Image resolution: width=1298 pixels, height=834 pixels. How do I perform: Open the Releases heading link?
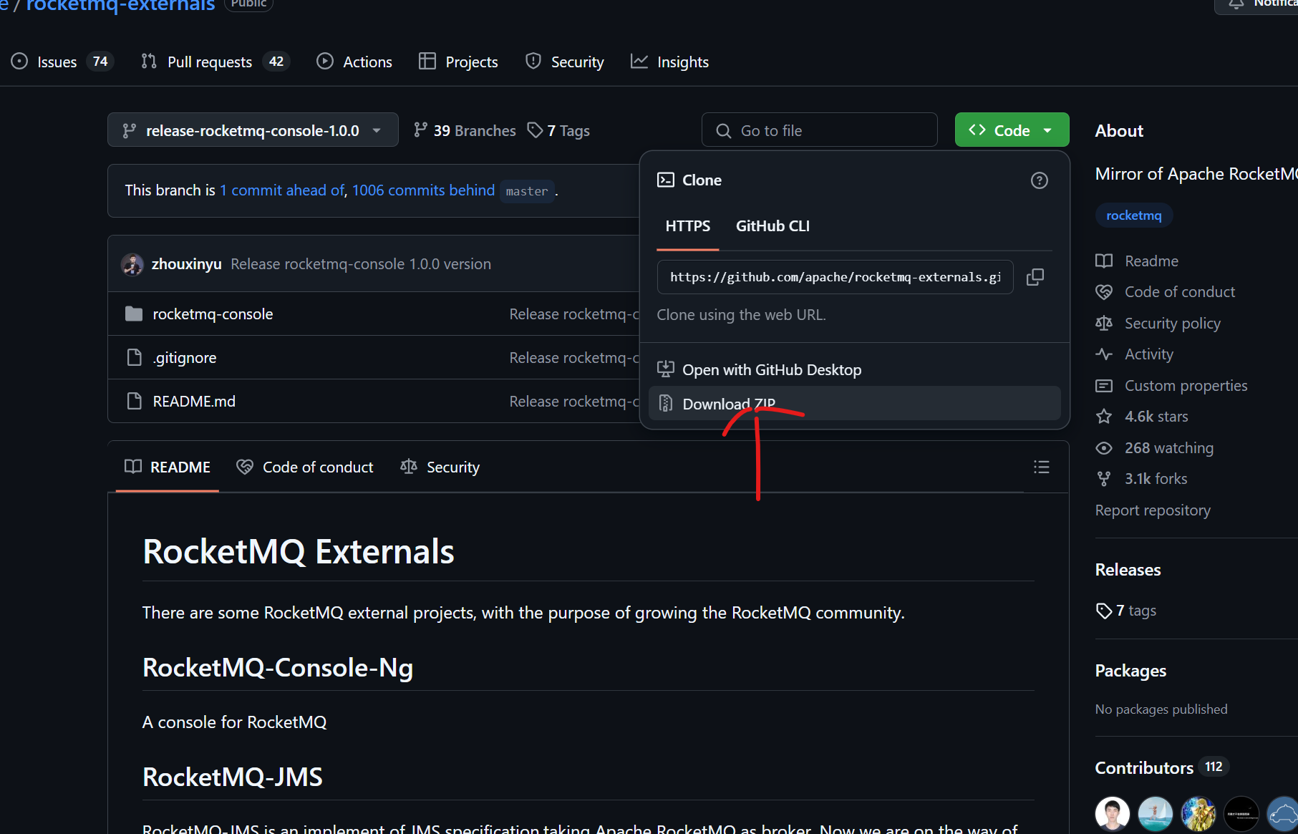1128,570
